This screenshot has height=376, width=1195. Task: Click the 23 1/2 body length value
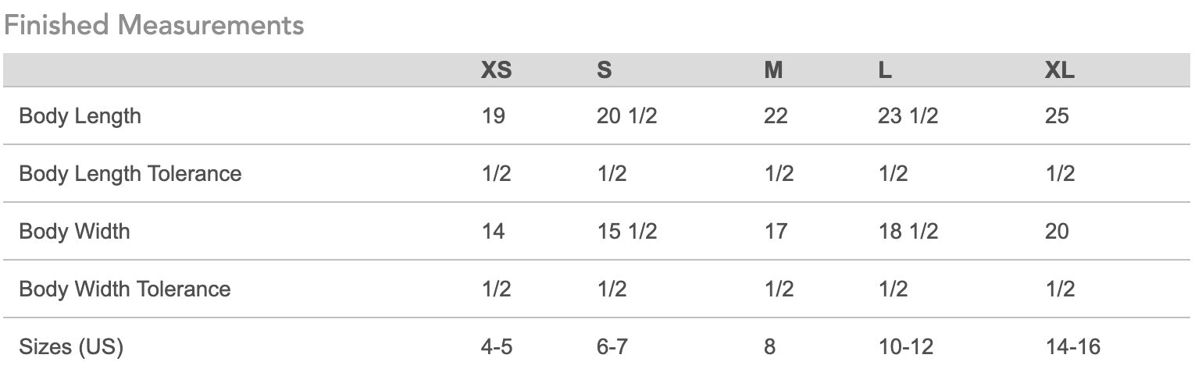click(x=908, y=116)
